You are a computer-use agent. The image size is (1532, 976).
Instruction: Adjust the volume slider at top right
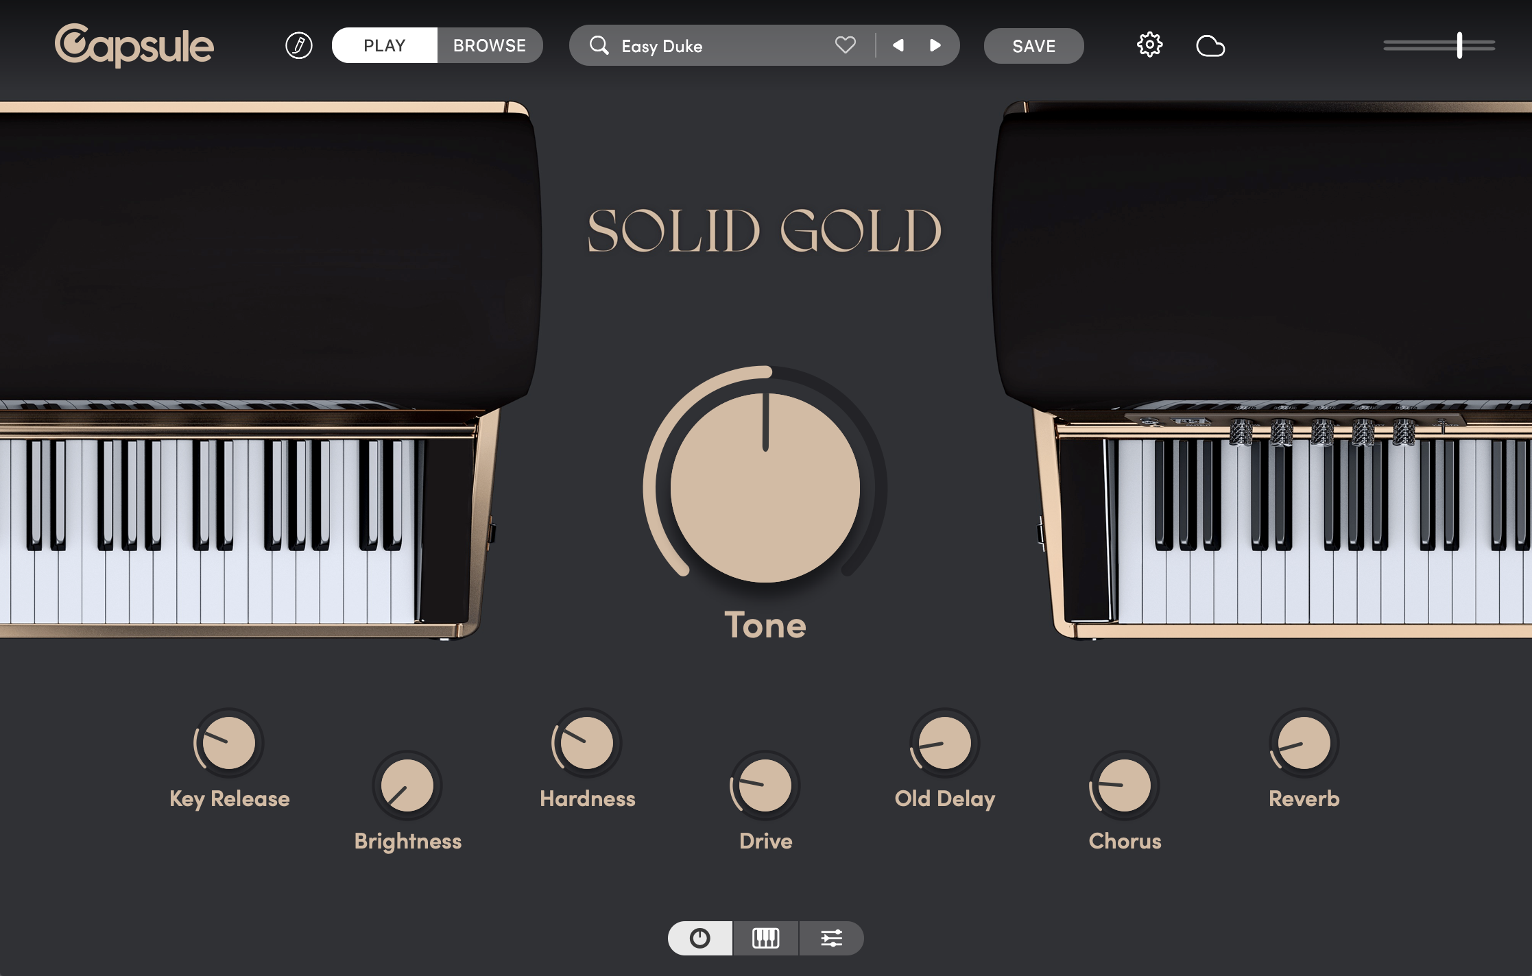click(1459, 45)
